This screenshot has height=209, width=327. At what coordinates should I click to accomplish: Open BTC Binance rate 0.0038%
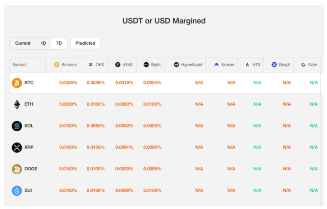[68, 83]
